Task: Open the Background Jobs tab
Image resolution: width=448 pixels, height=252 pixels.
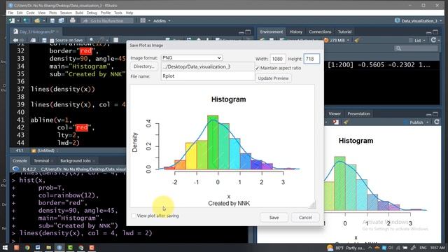Action: [x=76, y=161]
